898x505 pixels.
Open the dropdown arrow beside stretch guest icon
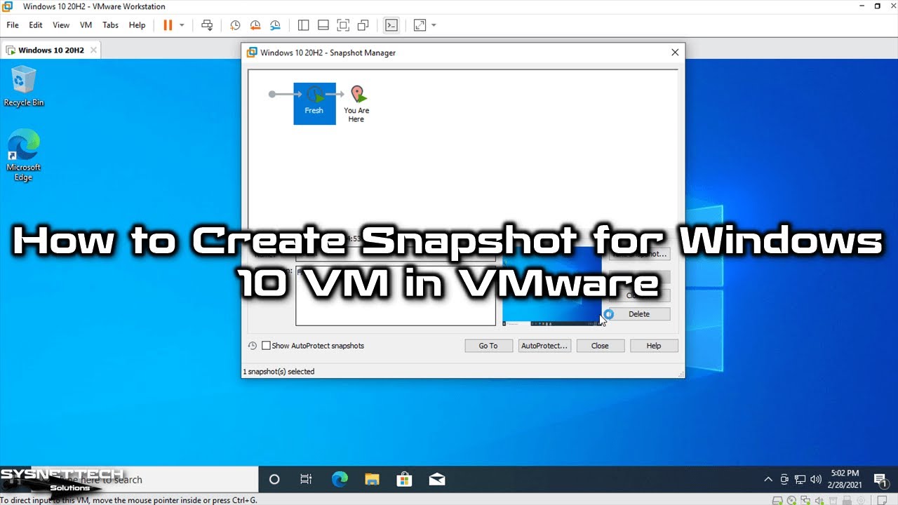[434, 25]
